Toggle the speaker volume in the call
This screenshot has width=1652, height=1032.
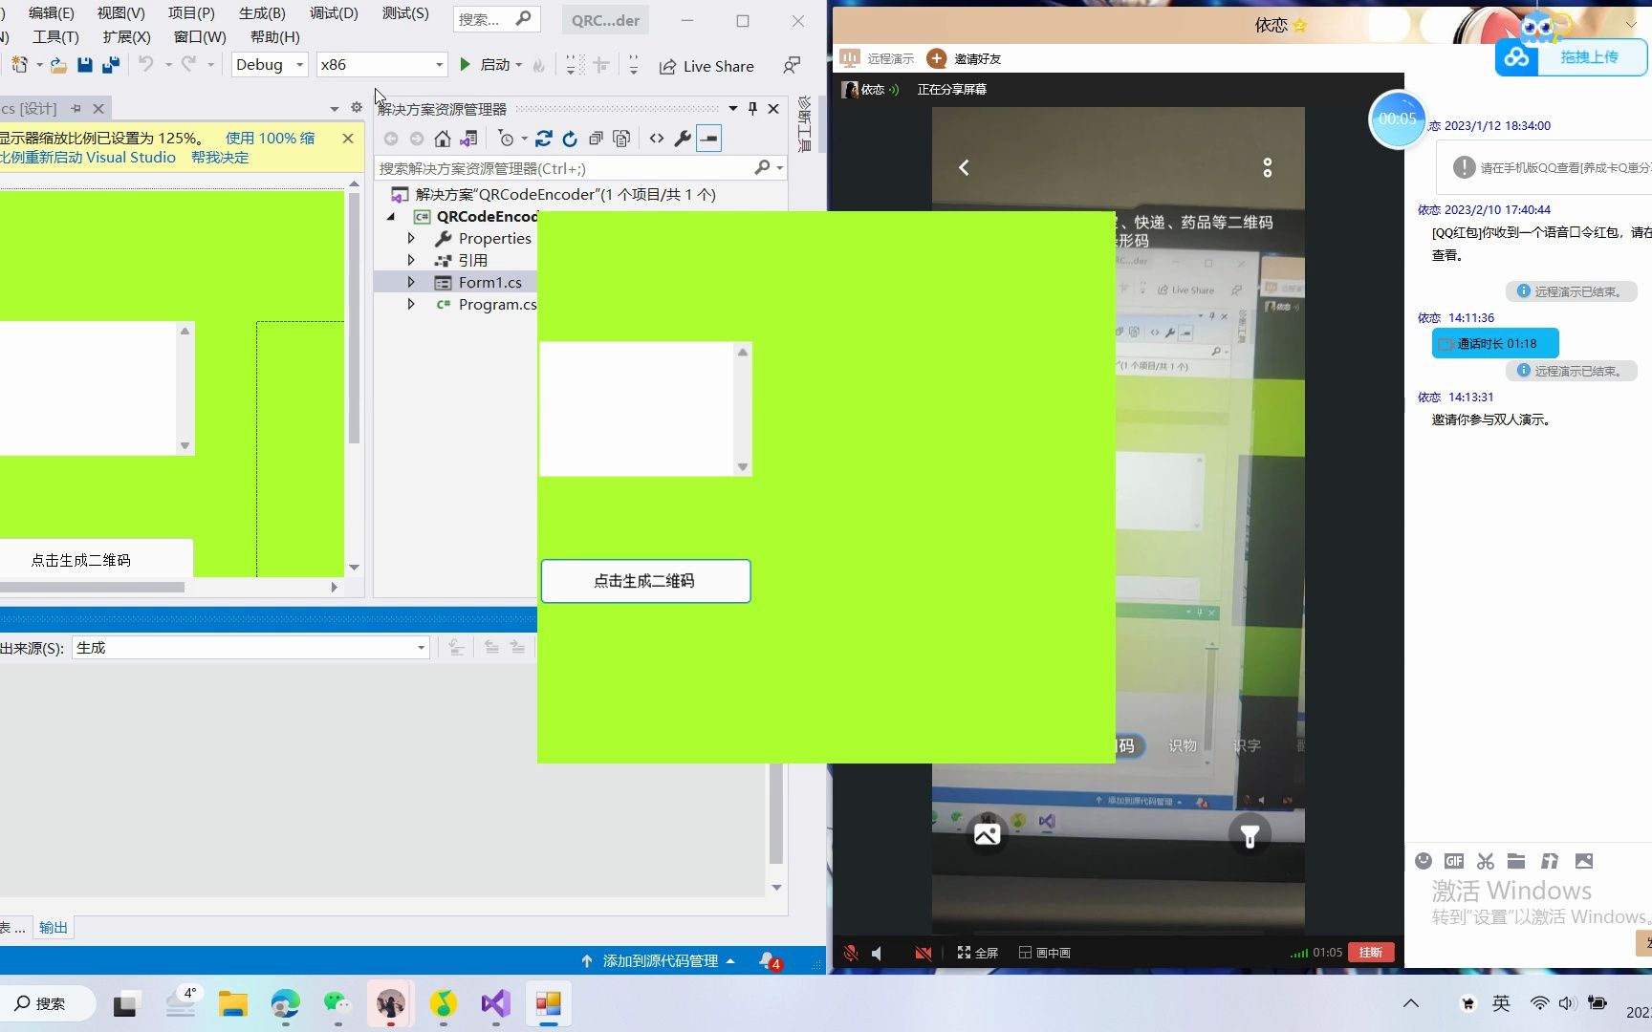pyautogui.click(x=877, y=952)
